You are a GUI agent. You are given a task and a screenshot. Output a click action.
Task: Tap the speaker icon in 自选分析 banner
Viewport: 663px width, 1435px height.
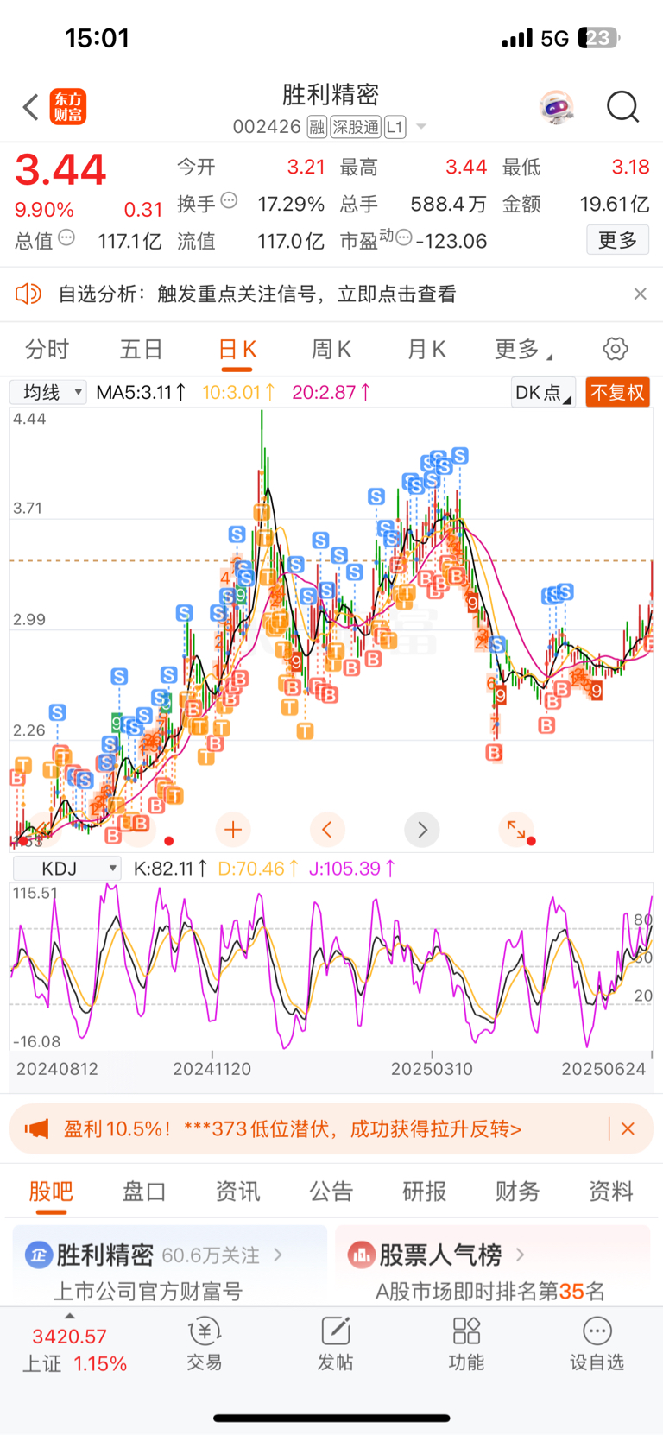(28, 294)
